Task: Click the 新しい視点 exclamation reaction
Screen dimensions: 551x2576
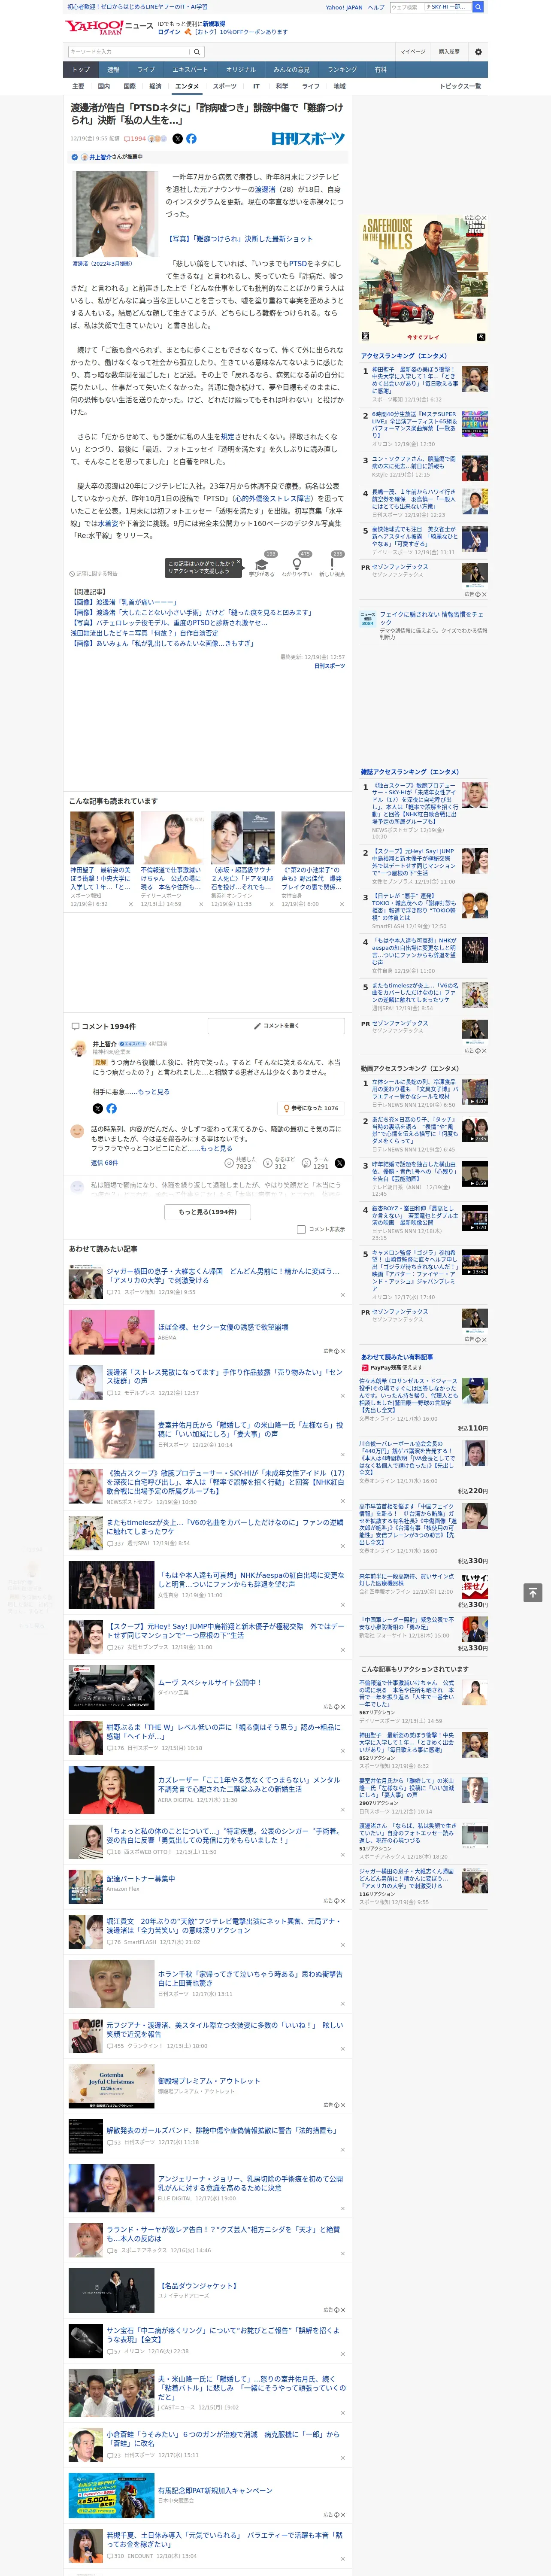Action: (x=332, y=564)
